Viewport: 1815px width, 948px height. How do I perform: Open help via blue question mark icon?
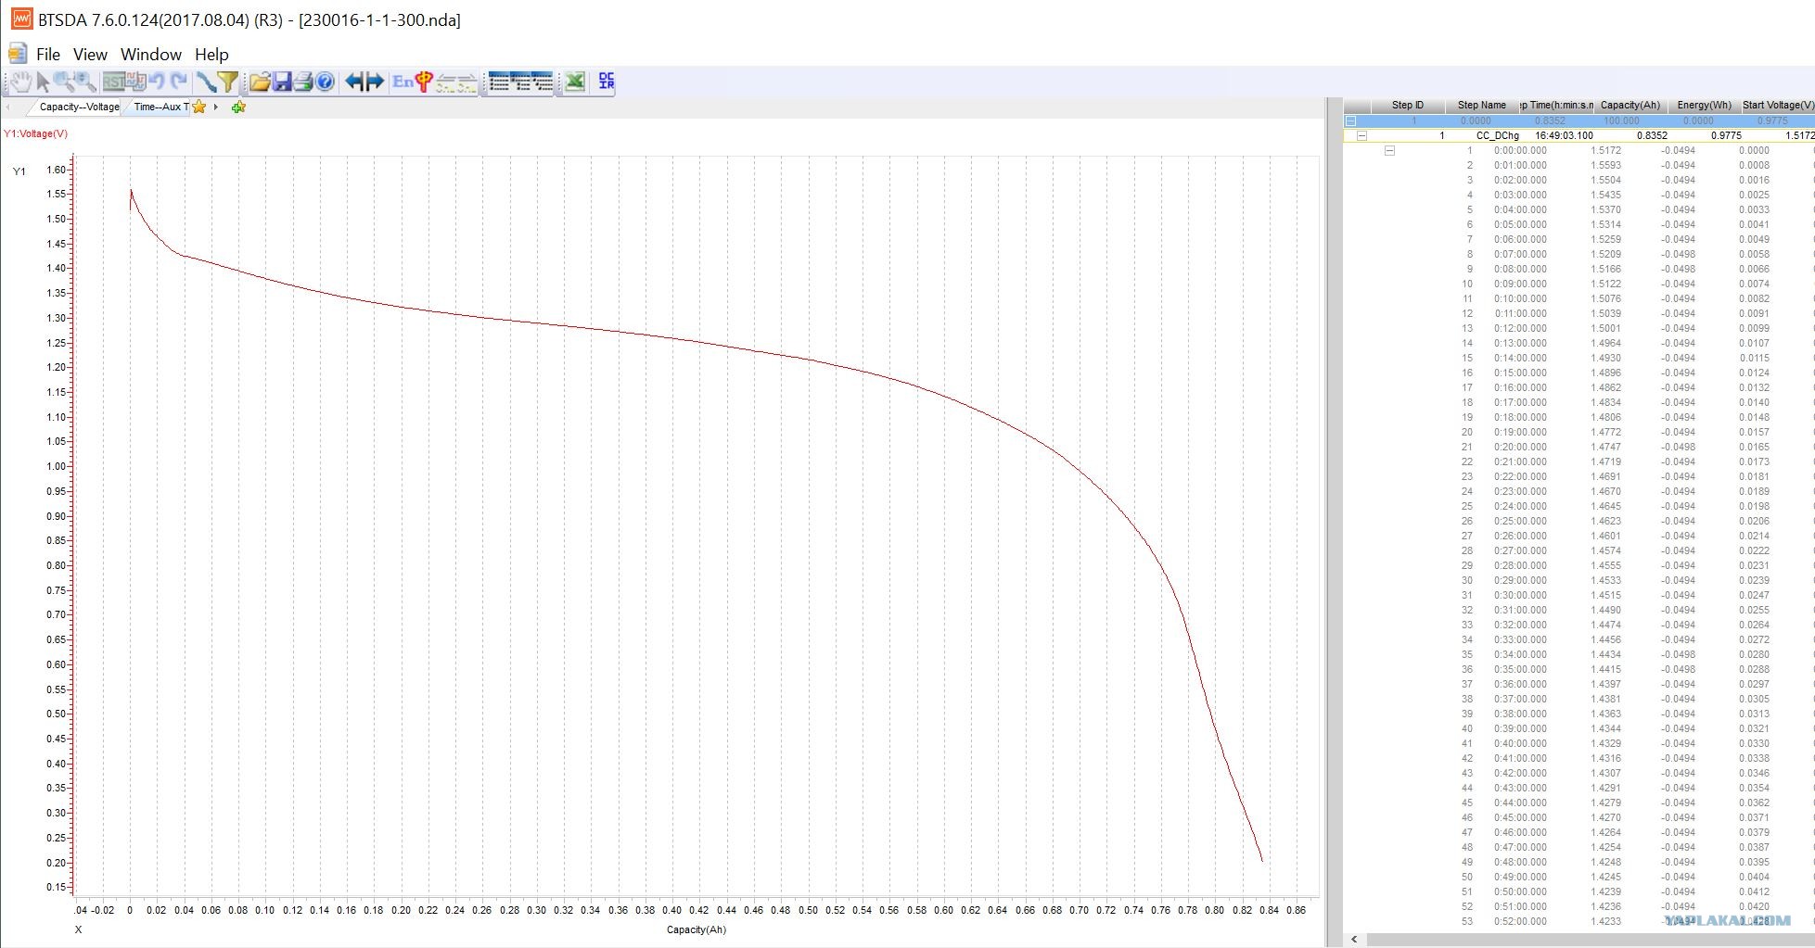[325, 82]
